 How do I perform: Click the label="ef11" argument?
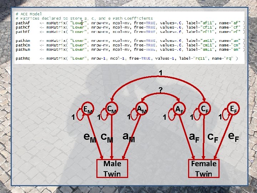pos(200,32)
